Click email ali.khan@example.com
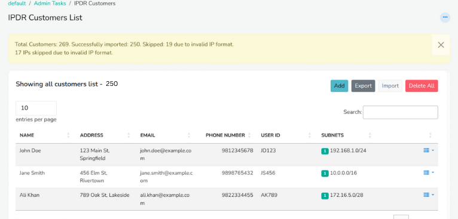458x219 pixels. click(x=165, y=199)
